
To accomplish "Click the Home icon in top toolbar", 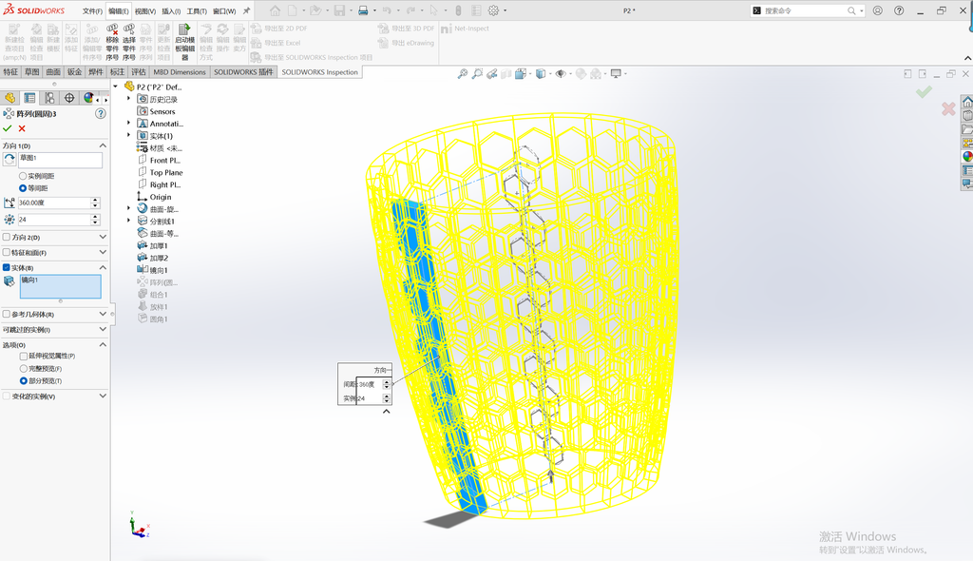I will click(x=275, y=10).
